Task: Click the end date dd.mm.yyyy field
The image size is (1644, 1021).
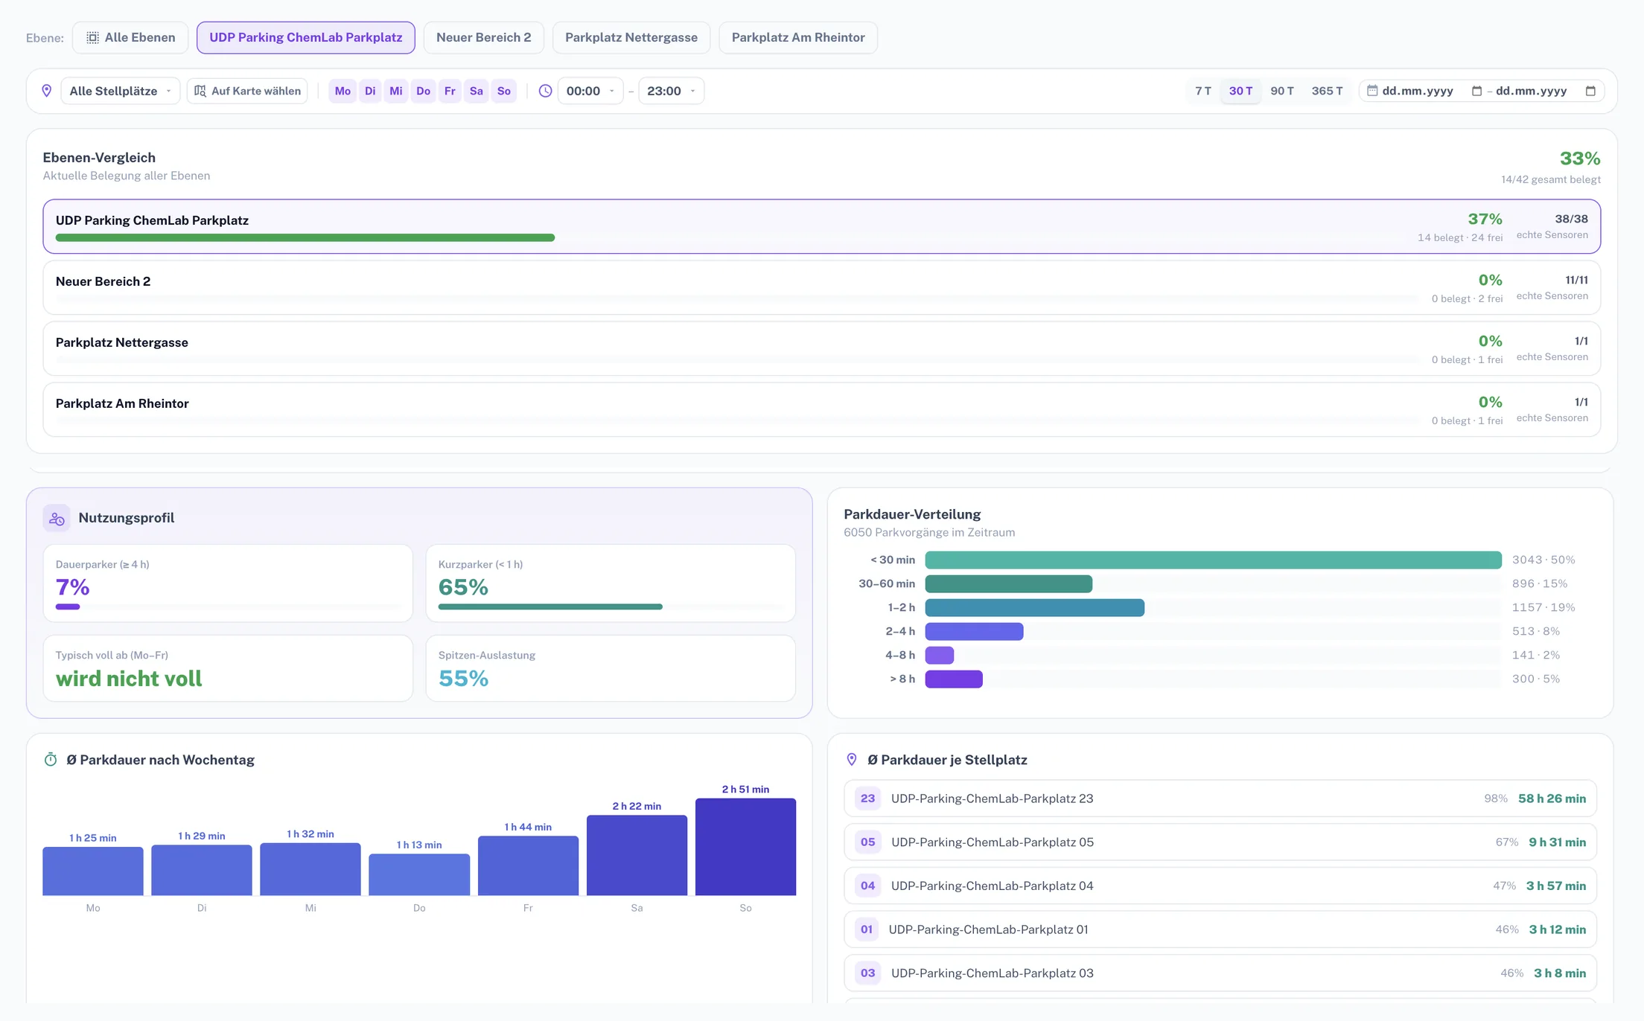Action: [1545, 91]
